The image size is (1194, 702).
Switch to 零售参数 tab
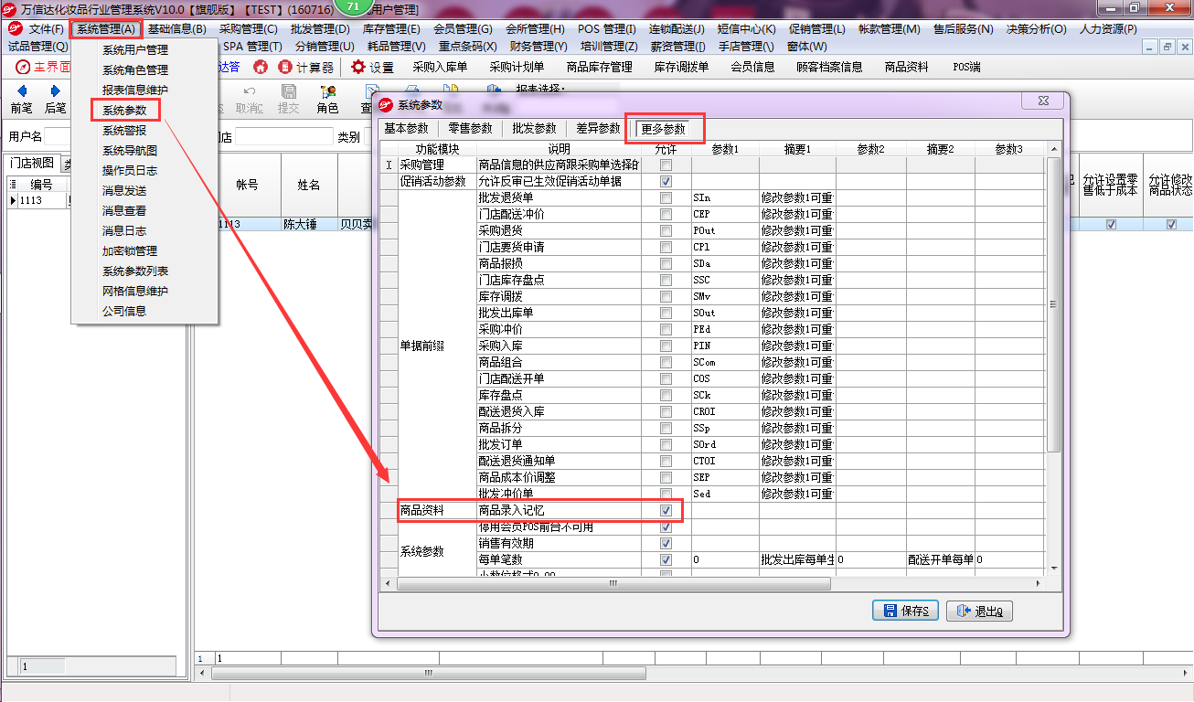coord(470,128)
